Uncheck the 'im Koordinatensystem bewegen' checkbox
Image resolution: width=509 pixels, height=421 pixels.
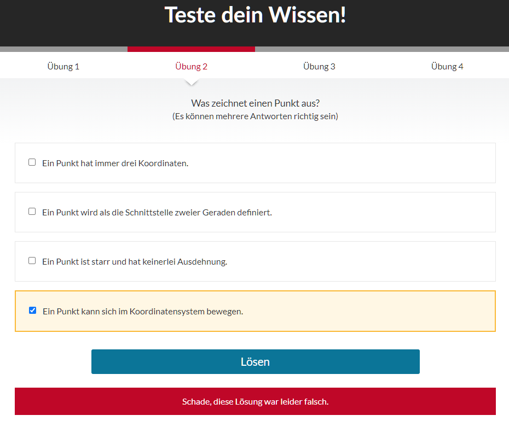(32, 311)
